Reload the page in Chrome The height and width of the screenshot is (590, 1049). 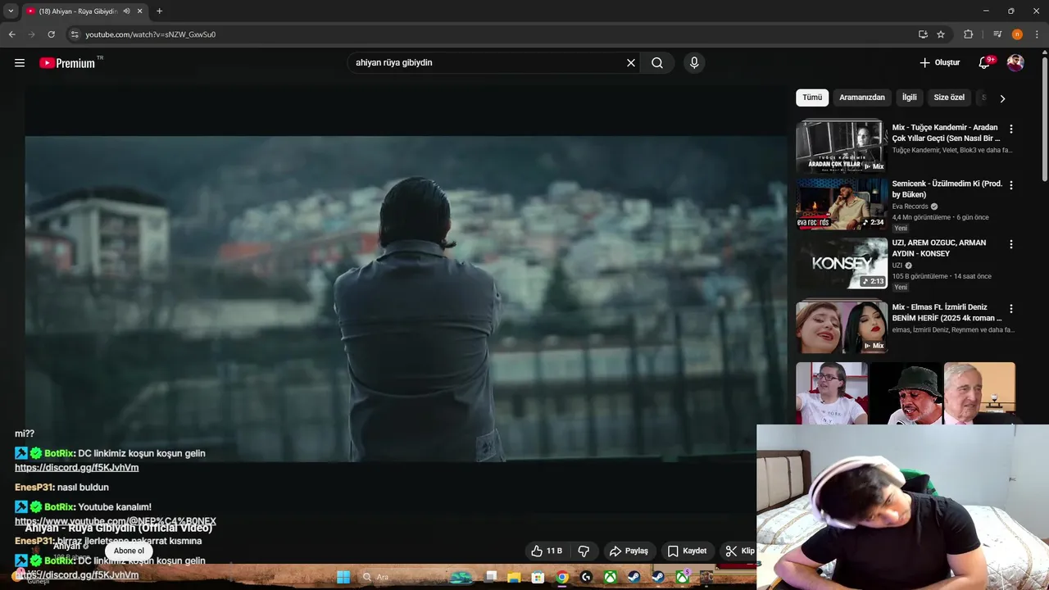point(51,34)
